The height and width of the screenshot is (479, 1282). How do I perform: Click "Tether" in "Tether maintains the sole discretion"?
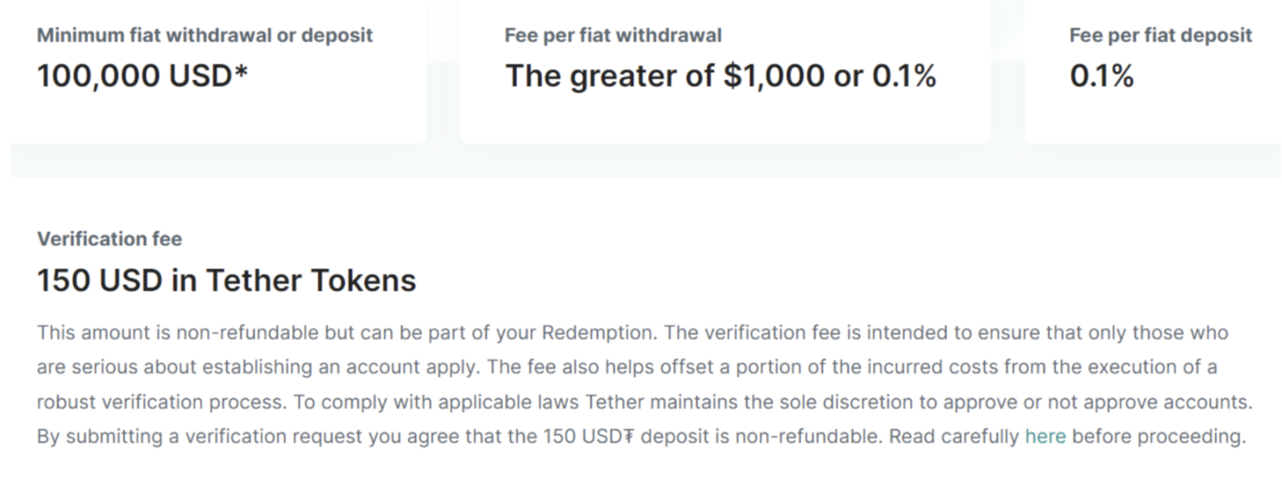coord(613,402)
